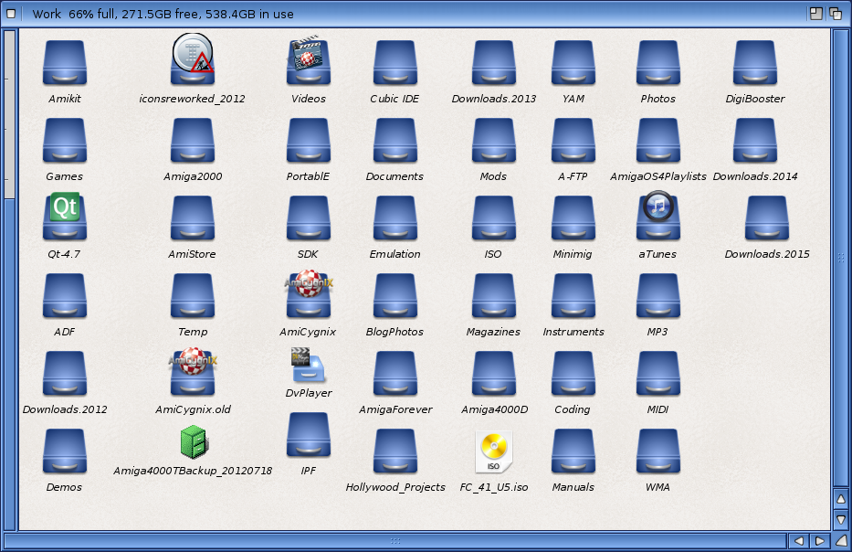The image size is (852, 552).
Task: Select the Emulation drawer
Action: [x=395, y=218]
